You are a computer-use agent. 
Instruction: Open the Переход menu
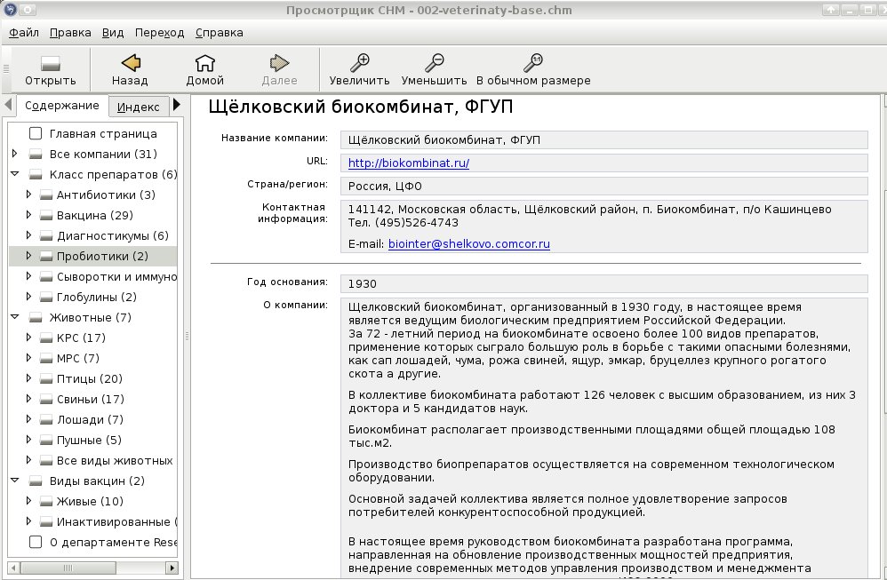(159, 33)
